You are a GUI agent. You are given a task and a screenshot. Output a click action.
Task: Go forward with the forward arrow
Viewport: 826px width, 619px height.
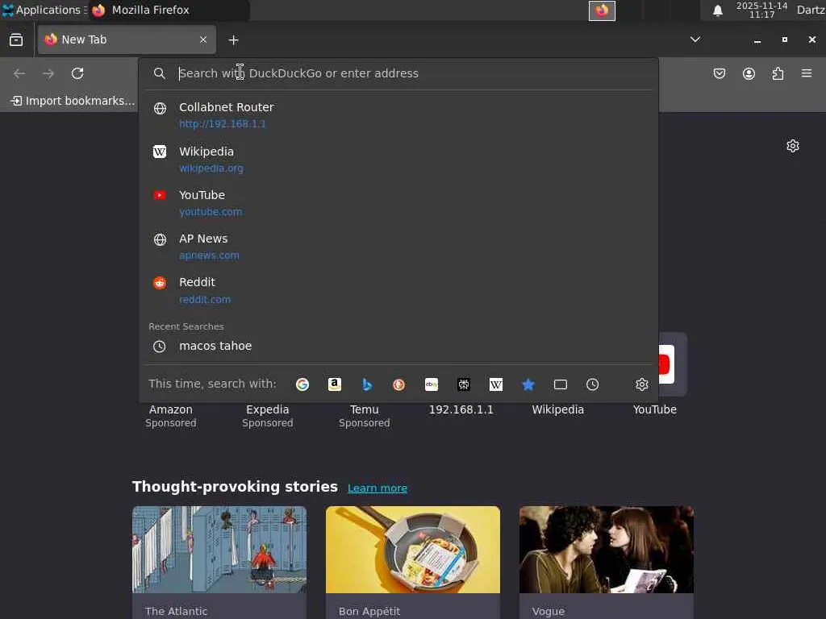click(48, 73)
